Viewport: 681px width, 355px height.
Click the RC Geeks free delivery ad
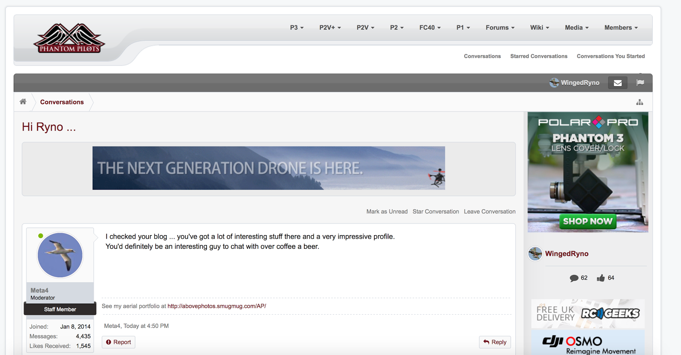click(588, 314)
